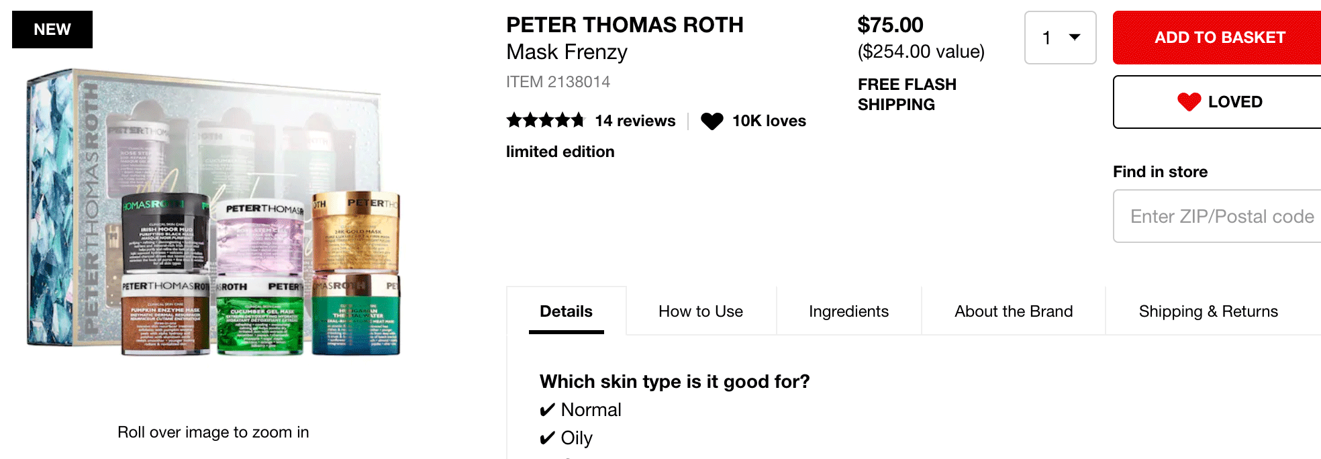
Task: View the About the Brand tab
Action: [1014, 311]
